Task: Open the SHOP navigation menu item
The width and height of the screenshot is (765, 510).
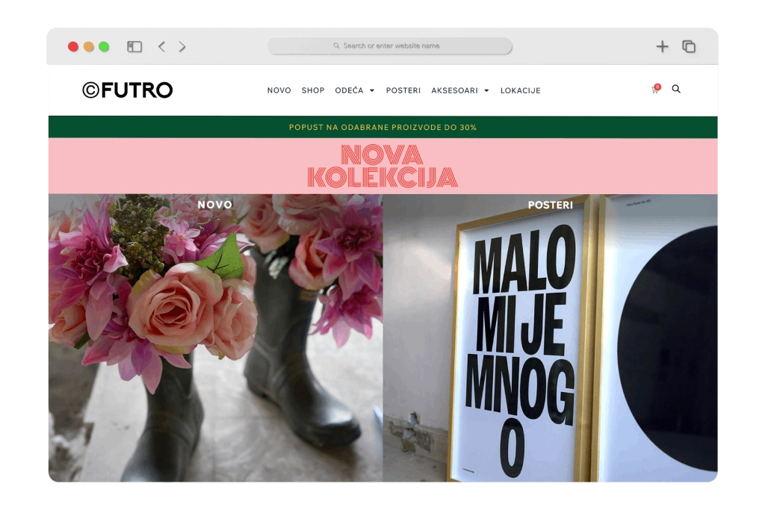Action: (x=312, y=90)
